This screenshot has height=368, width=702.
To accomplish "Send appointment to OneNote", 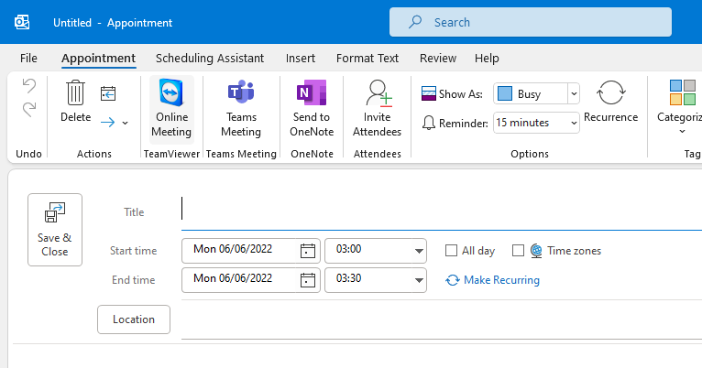I will click(311, 107).
